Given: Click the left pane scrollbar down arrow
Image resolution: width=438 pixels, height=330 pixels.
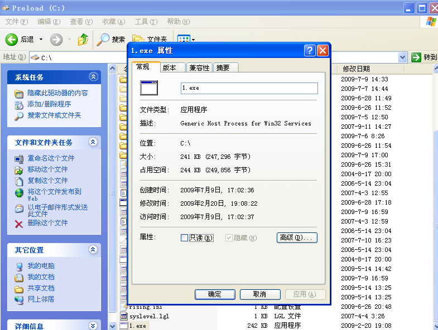Looking at the screenshot, I should coord(112,326).
